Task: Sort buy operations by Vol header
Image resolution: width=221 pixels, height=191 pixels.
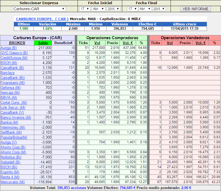Action: [x=97, y=43]
